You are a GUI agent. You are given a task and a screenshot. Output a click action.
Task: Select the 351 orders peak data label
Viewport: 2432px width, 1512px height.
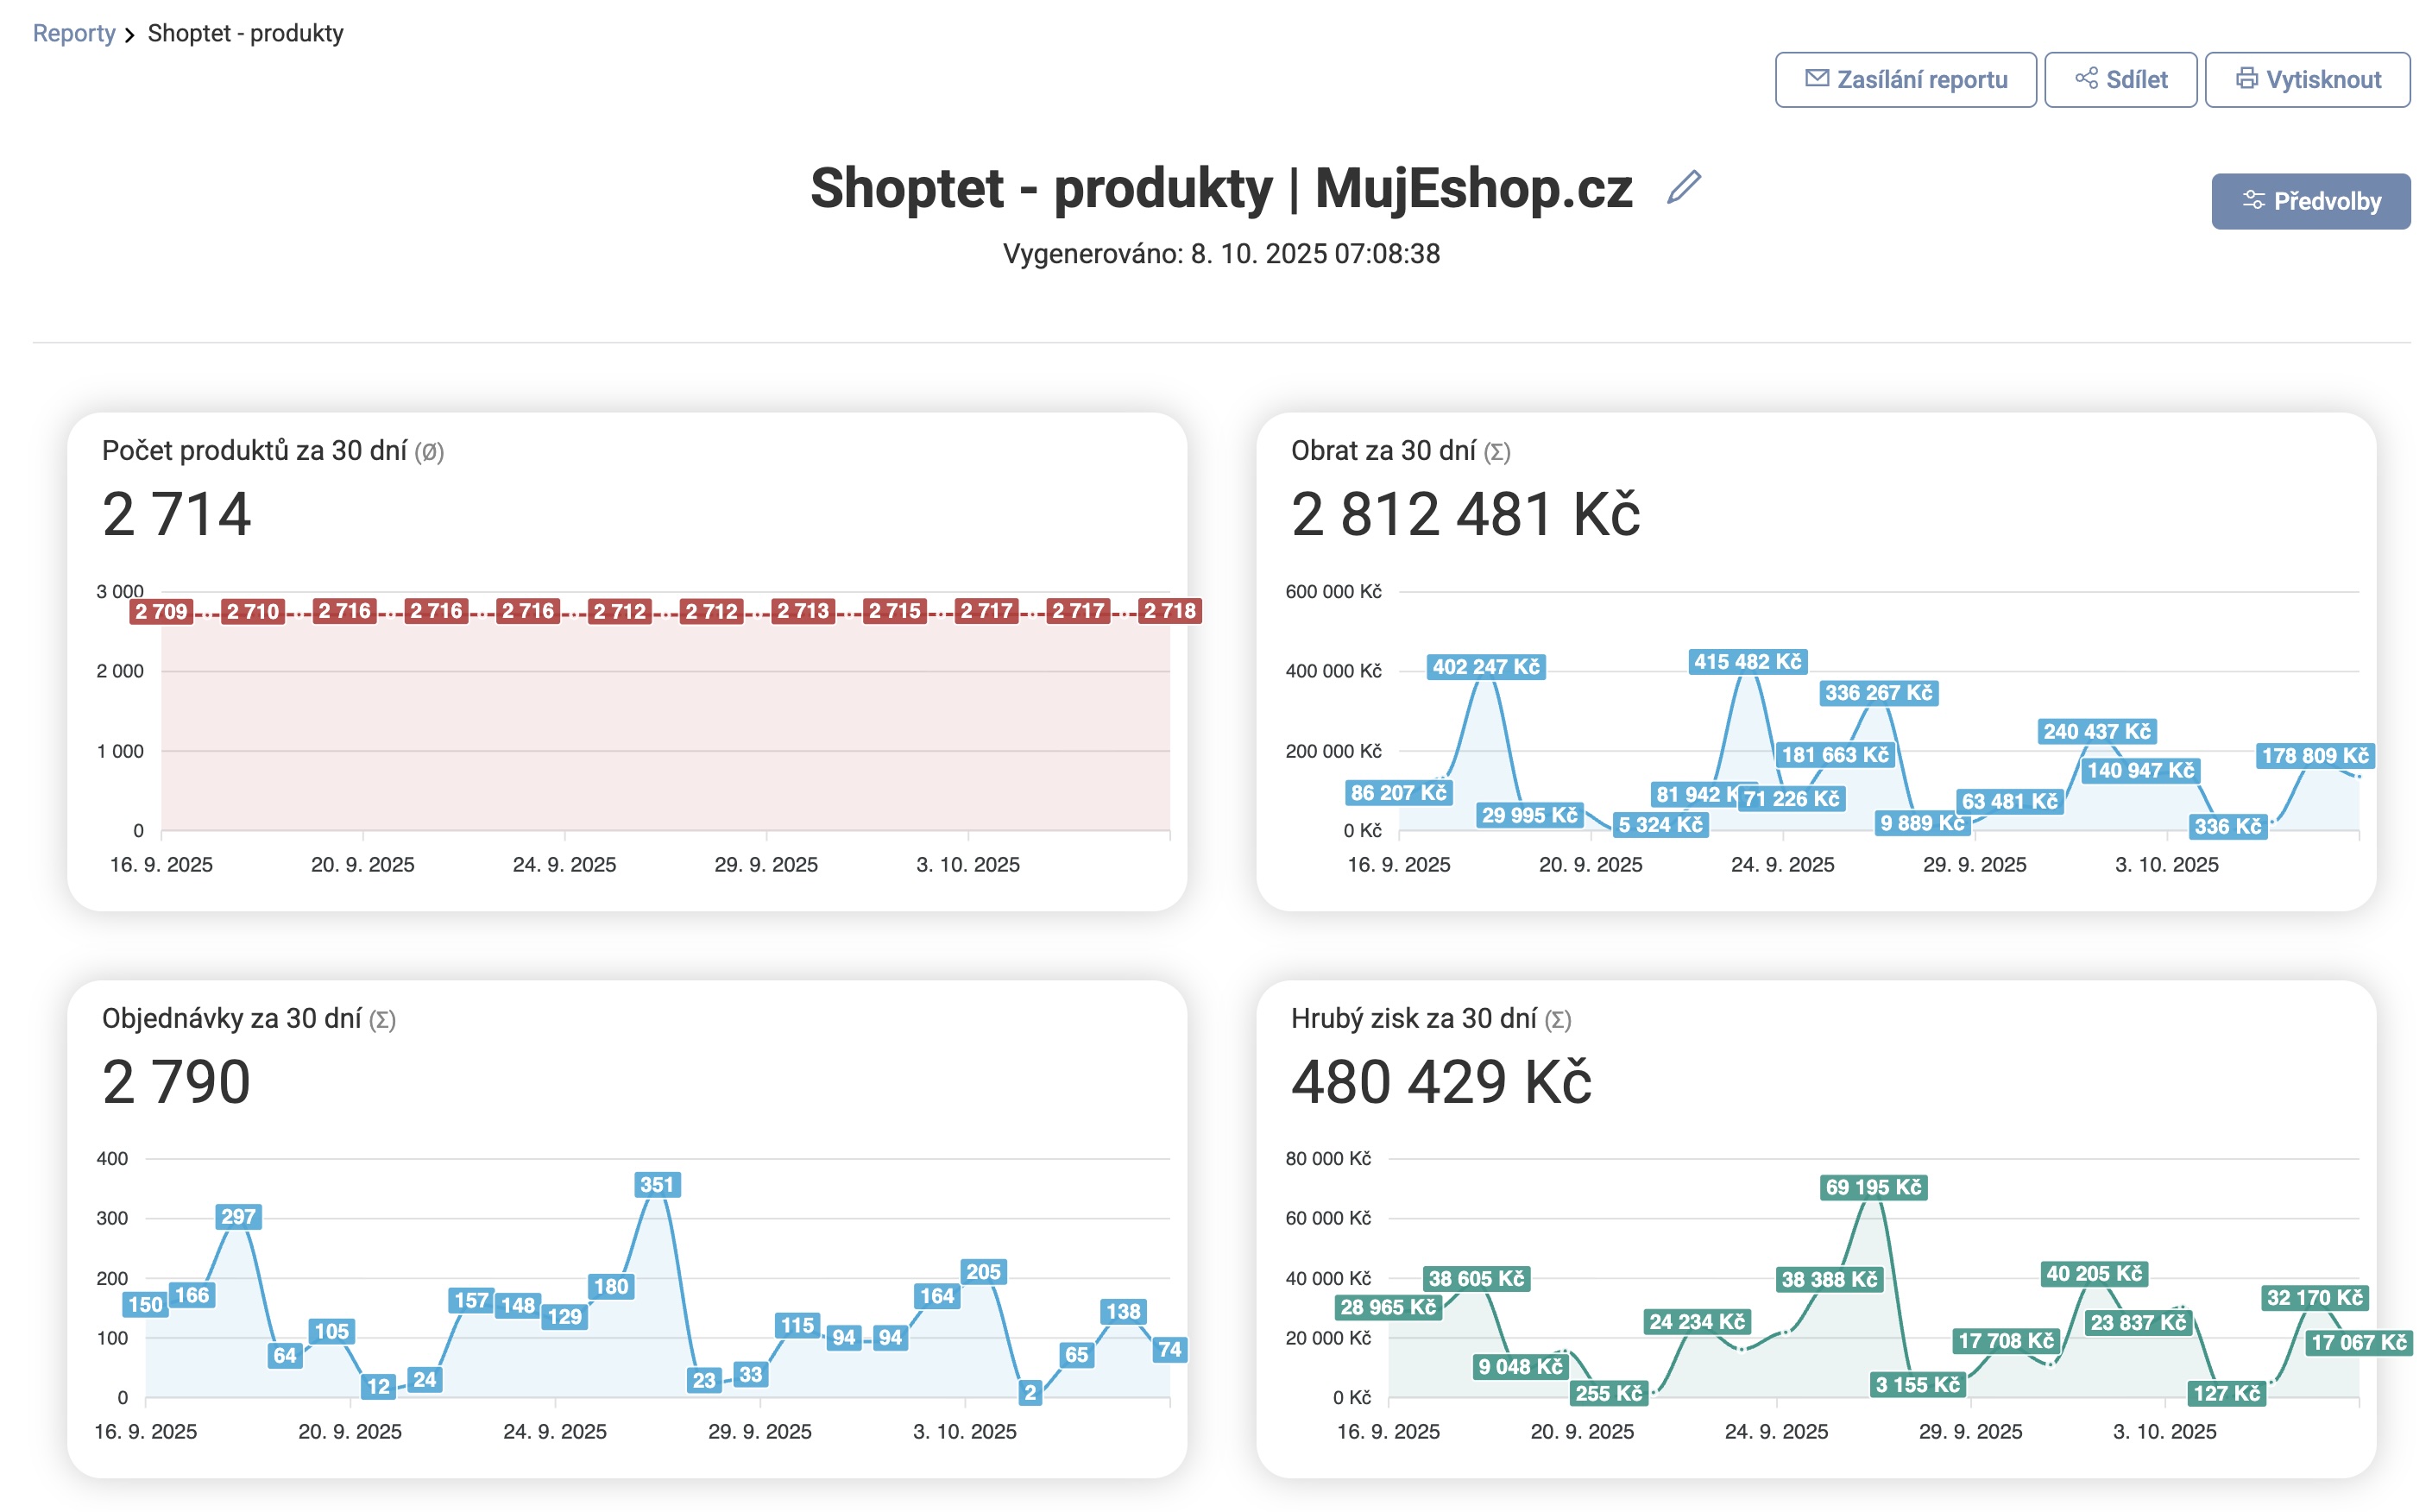(657, 1185)
